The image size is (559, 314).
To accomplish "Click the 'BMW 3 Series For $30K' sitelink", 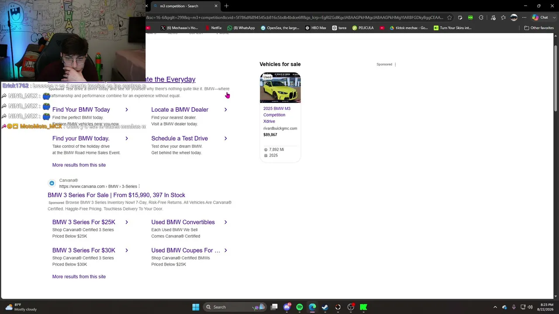I will (x=84, y=250).
